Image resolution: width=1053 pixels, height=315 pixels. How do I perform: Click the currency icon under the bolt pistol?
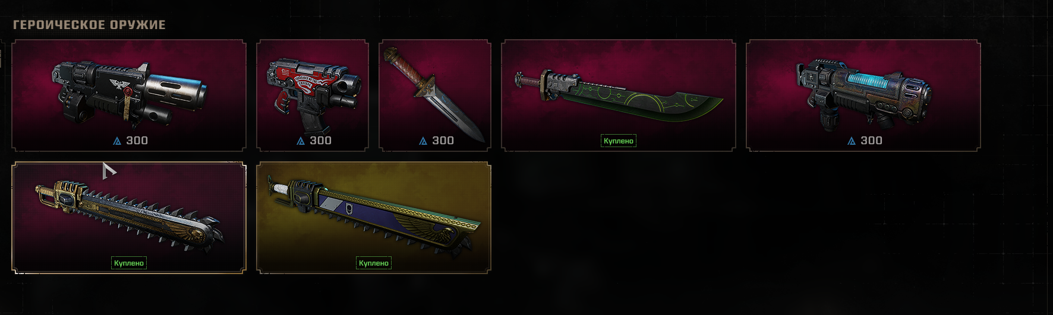tap(117, 141)
